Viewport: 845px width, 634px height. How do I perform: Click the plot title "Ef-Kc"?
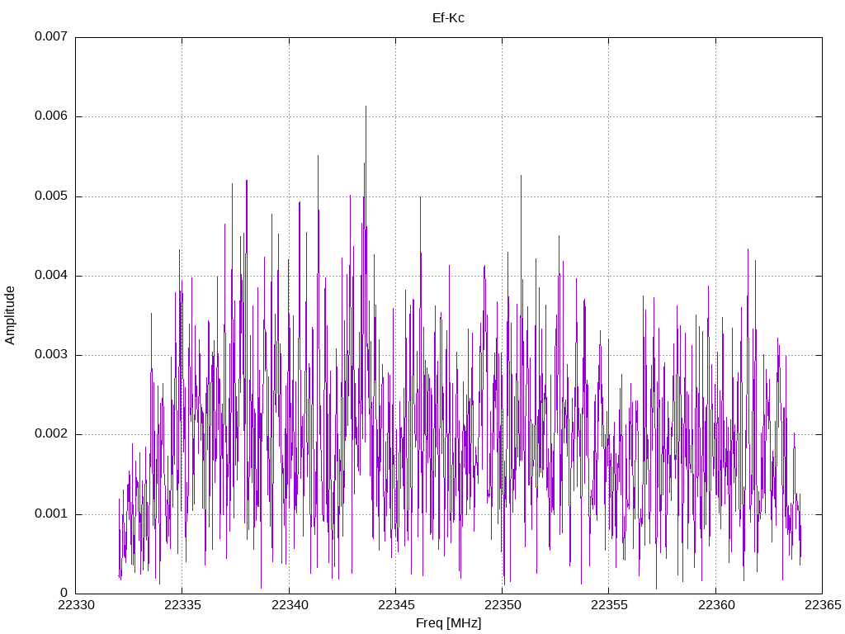point(448,18)
